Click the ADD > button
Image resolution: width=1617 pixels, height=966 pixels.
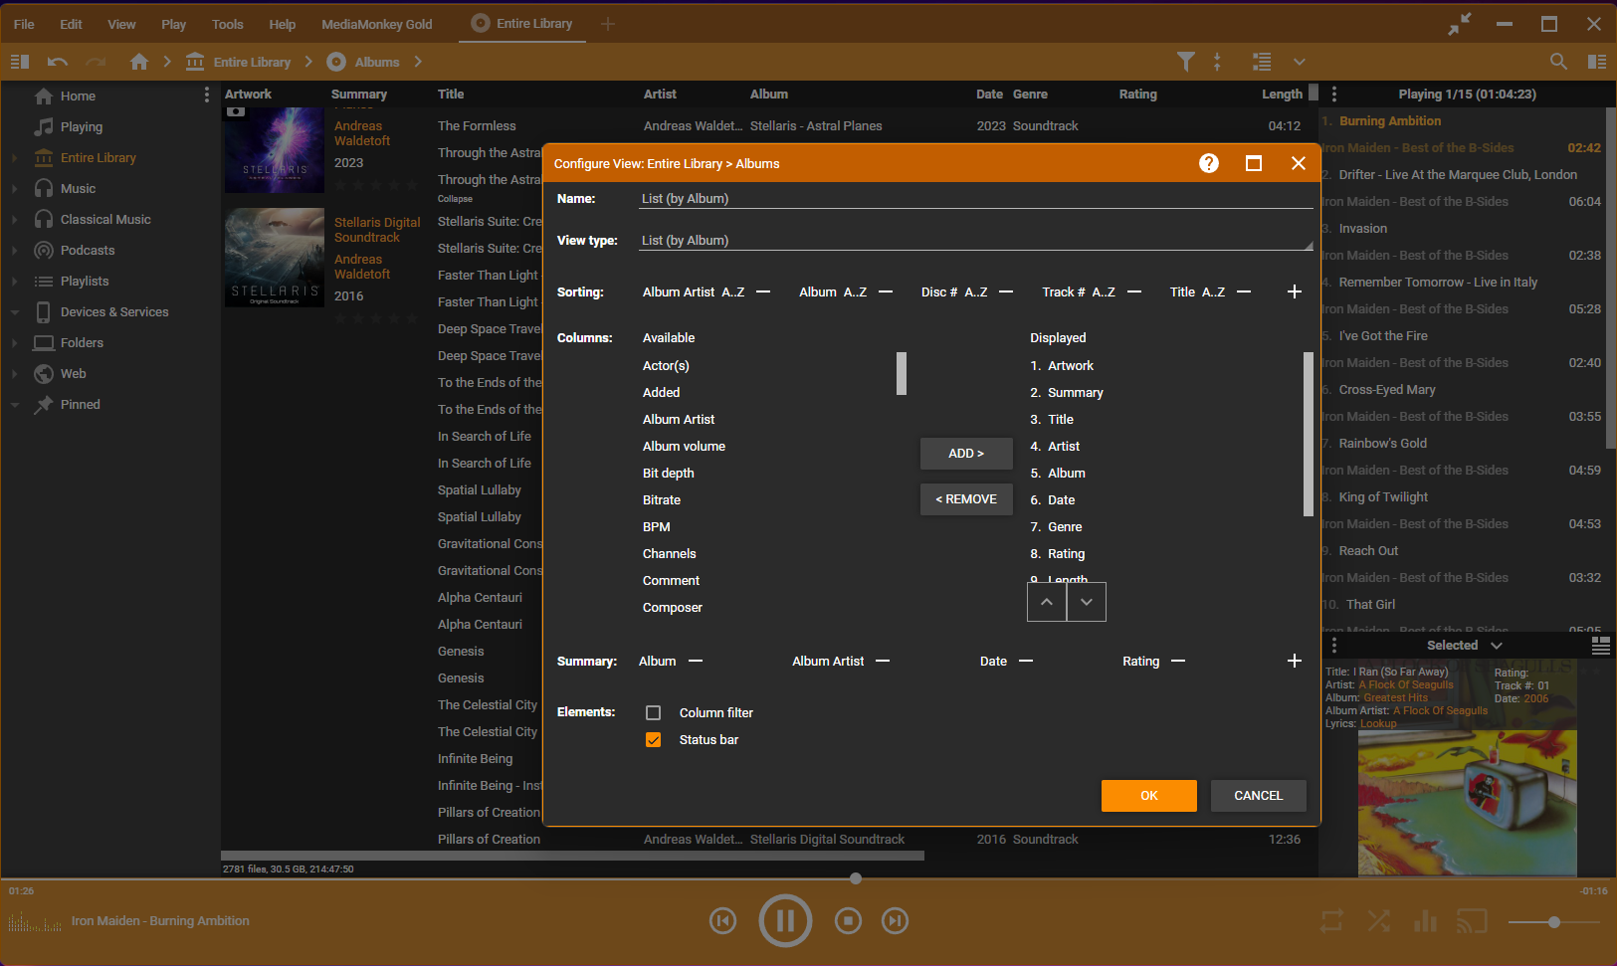coord(966,454)
